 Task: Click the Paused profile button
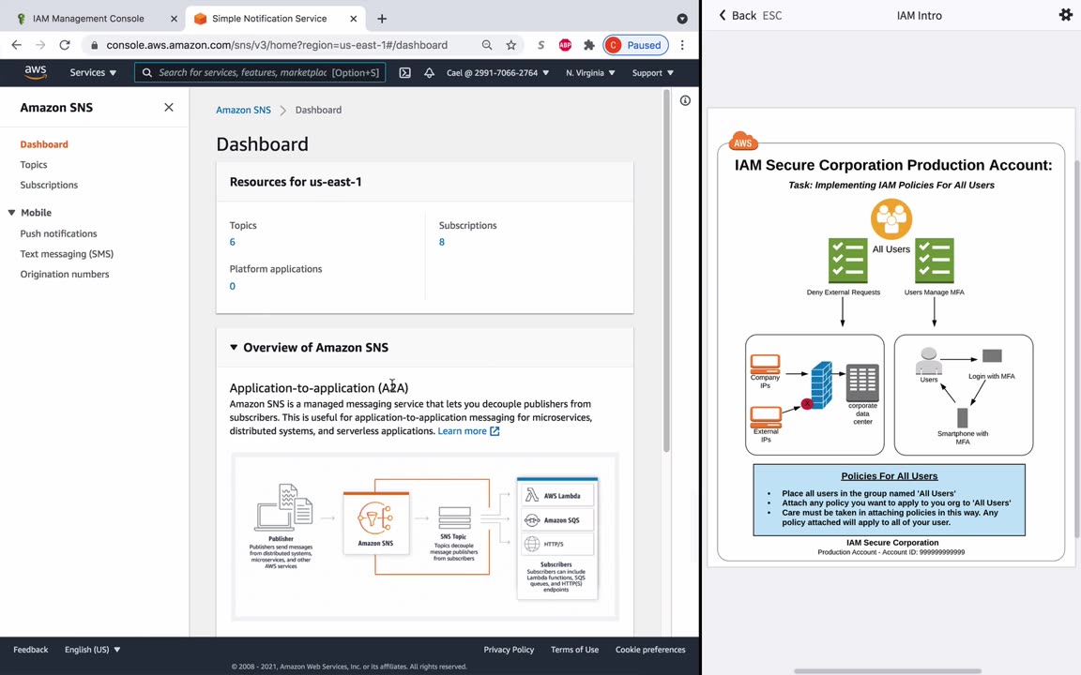[635, 45]
